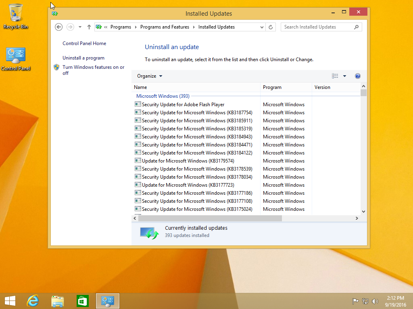Sort by the Name column header

(196, 87)
